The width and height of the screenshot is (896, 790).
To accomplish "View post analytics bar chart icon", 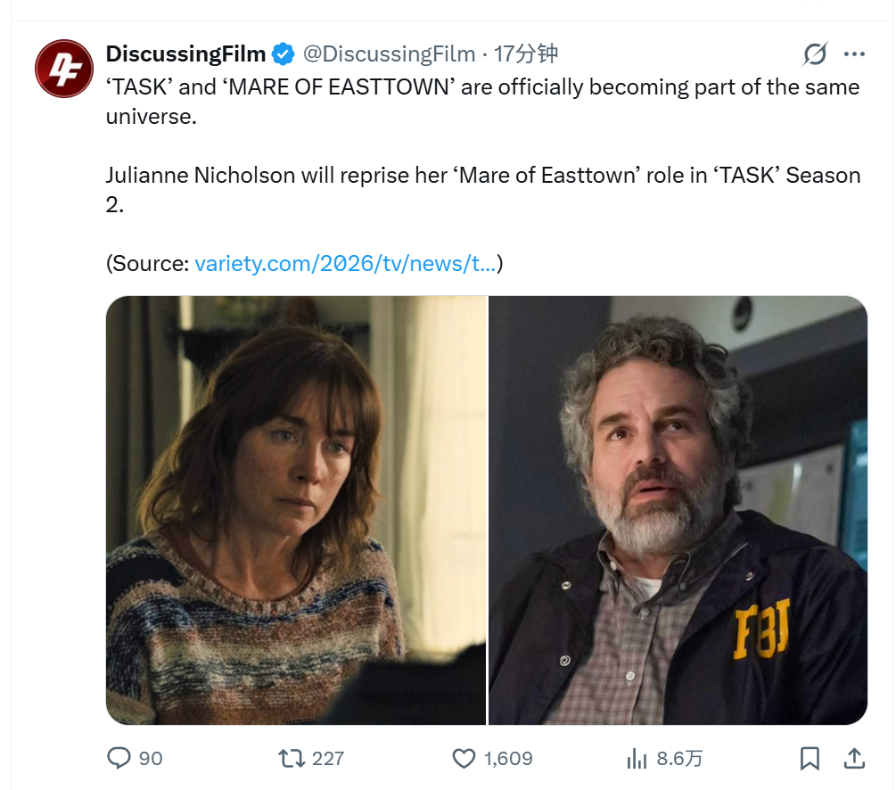I will pos(637,758).
